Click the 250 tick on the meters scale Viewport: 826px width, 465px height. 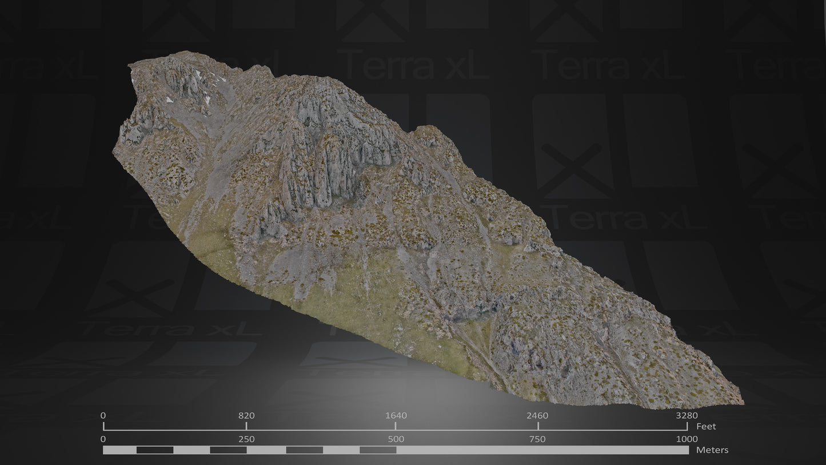click(x=246, y=440)
